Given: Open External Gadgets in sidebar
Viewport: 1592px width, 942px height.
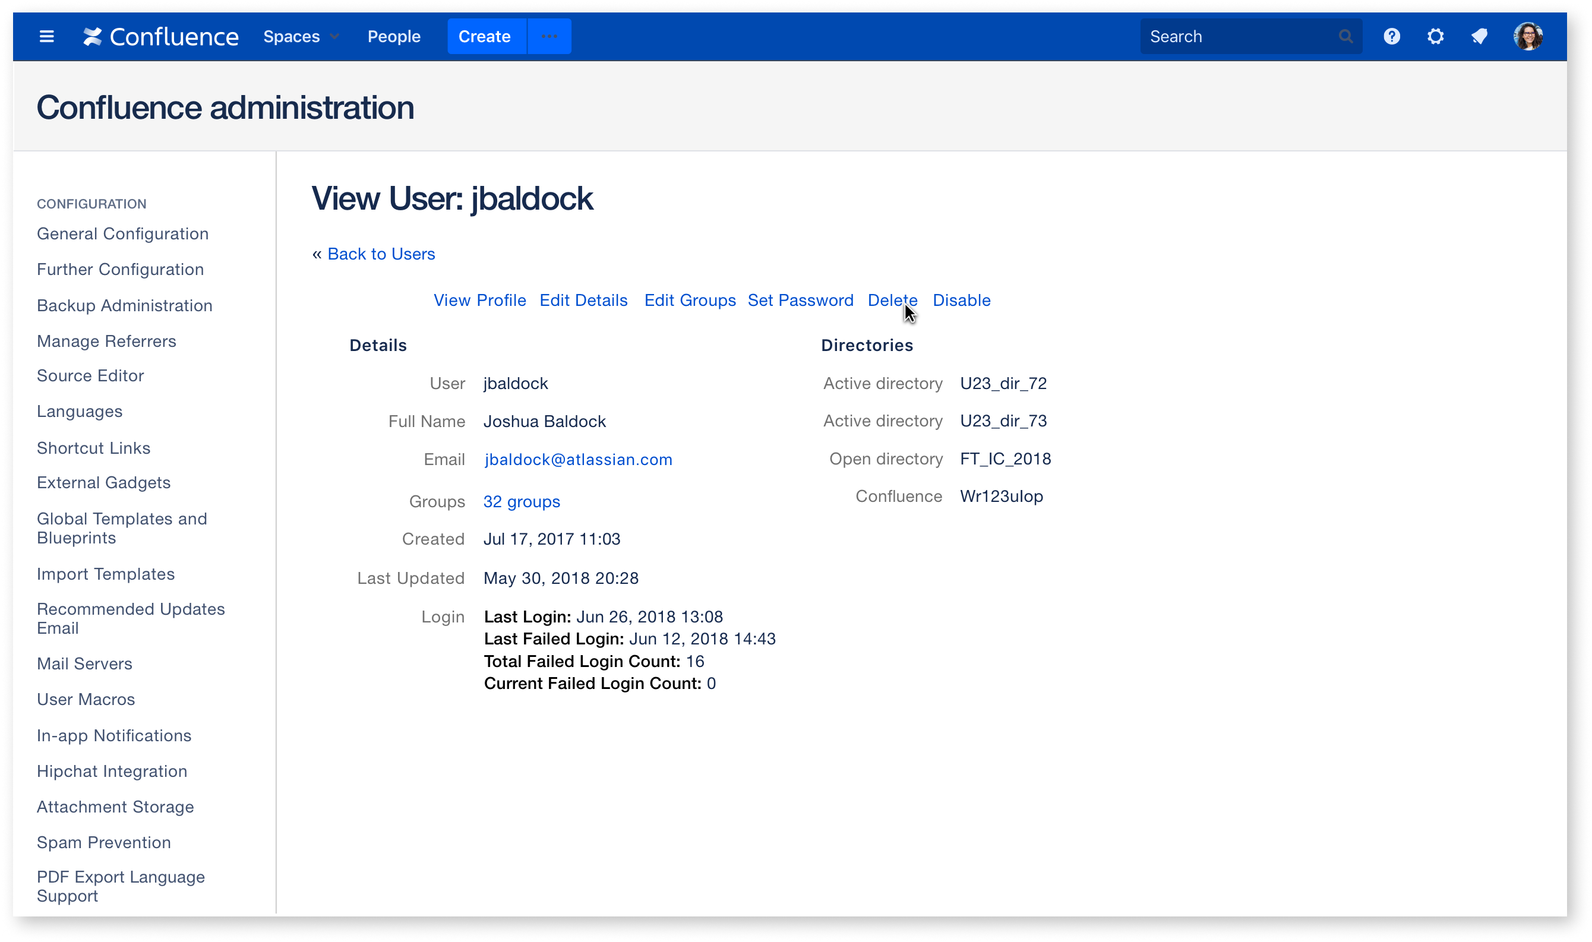Looking at the screenshot, I should [x=103, y=482].
